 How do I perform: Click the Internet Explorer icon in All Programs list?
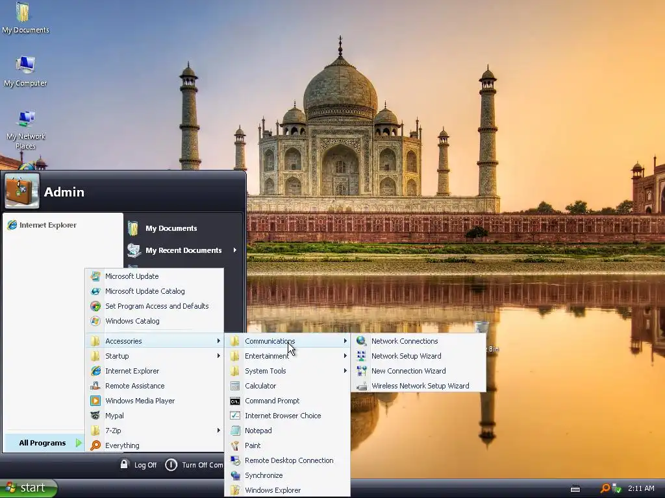point(95,371)
